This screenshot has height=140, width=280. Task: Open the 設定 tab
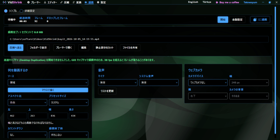[101, 2]
